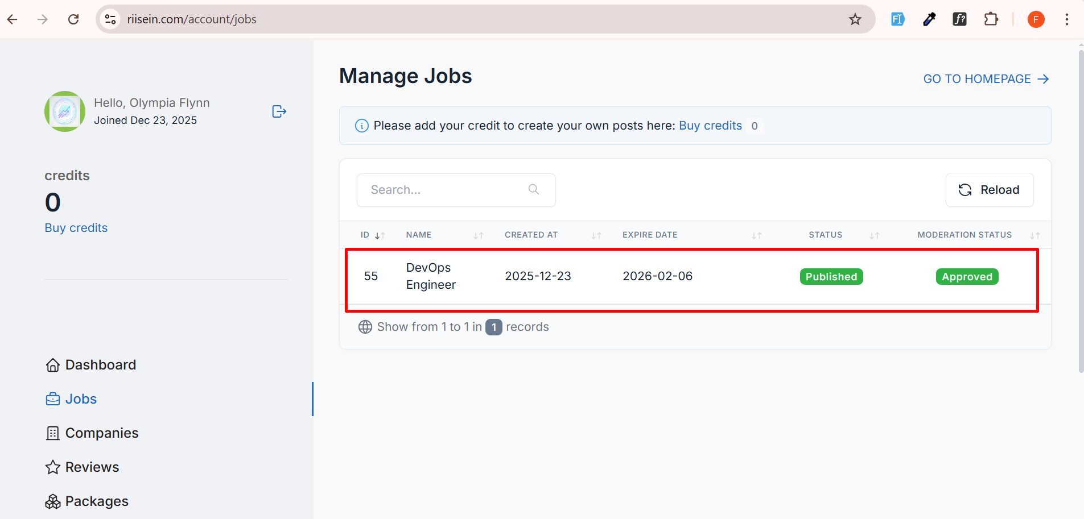Screen dimensions: 1084x519
Task: Bookmark this page with star icon
Action: 855,19
